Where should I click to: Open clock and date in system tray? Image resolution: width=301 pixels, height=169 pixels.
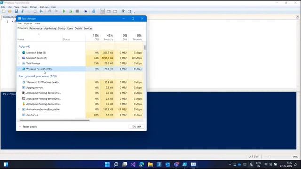click(x=286, y=165)
